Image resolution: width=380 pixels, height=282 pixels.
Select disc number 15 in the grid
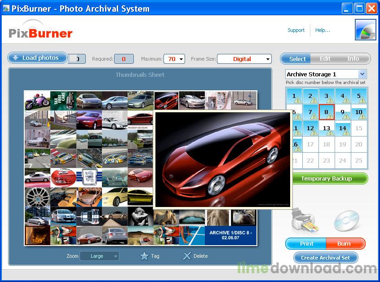(358, 128)
